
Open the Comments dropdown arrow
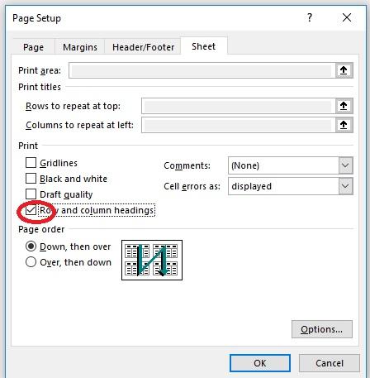[345, 165]
